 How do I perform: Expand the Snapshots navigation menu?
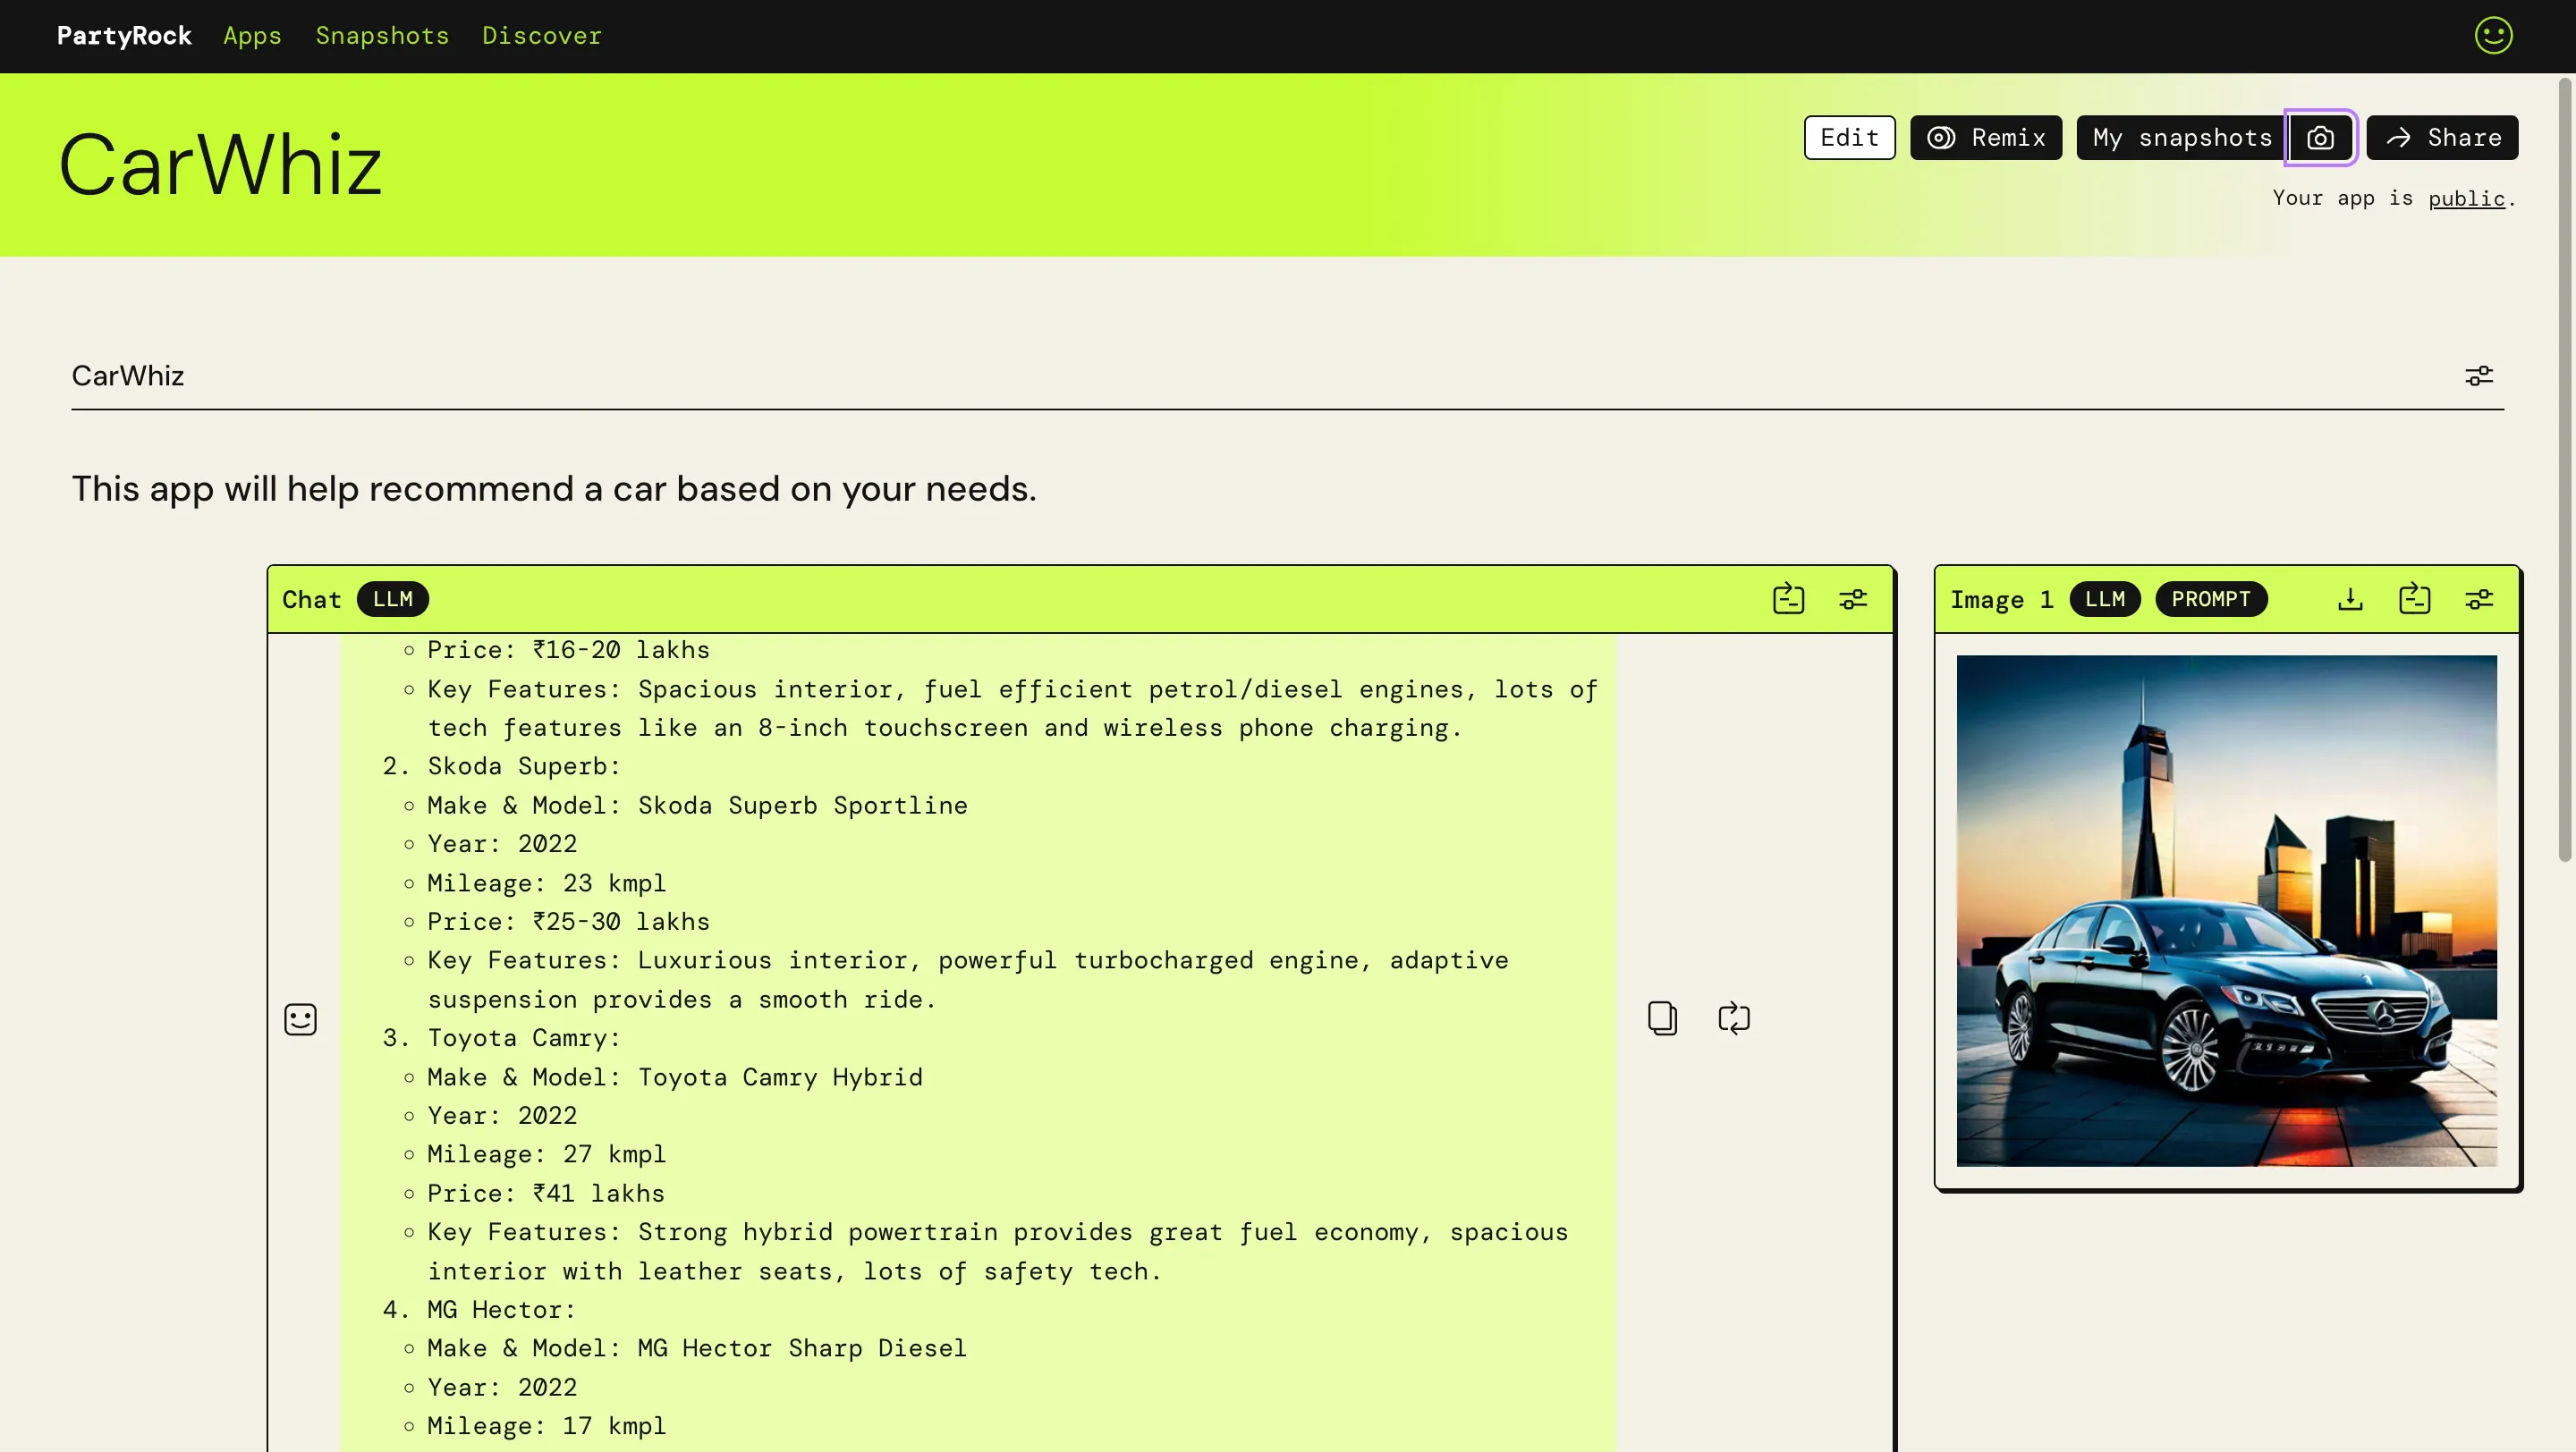(382, 36)
